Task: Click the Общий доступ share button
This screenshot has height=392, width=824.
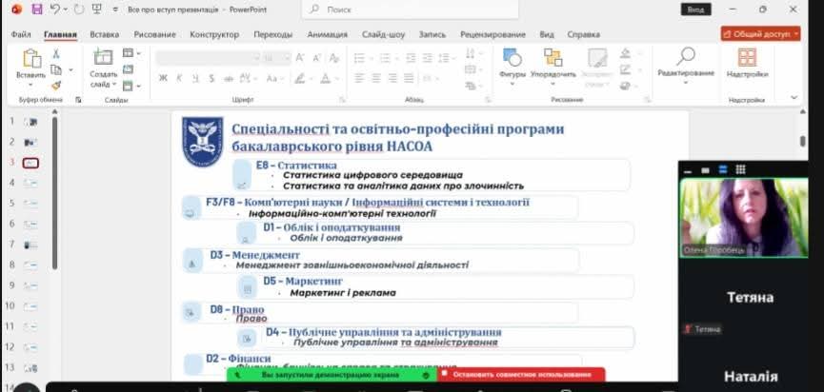Action: pyautogui.click(x=760, y=33)
